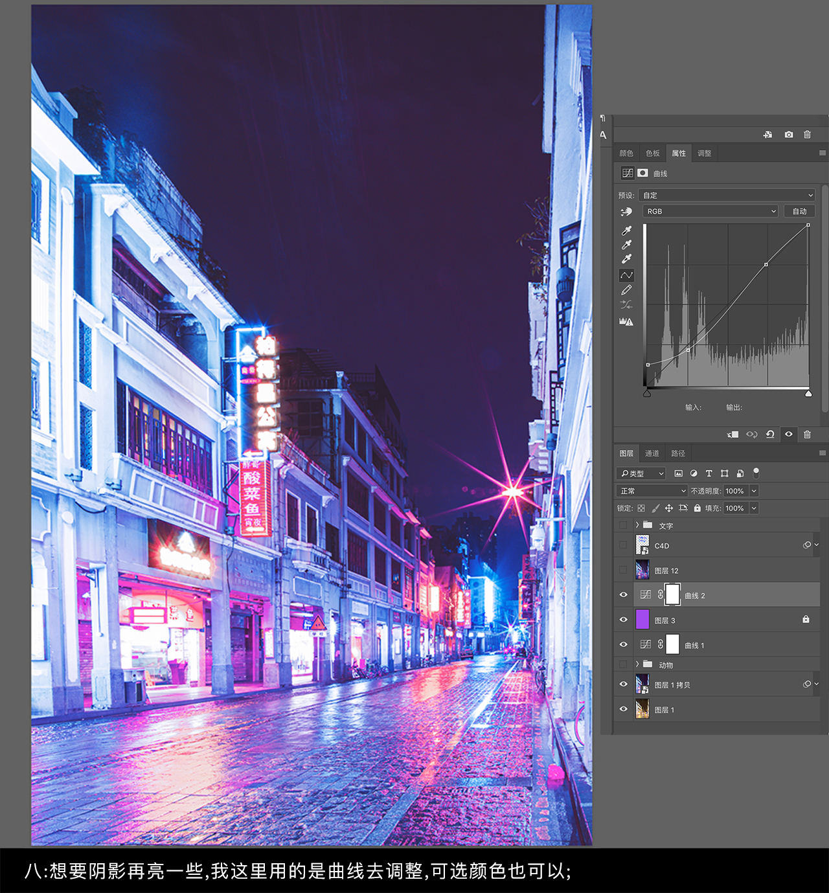Click the create new document from state icon
829x893 pixels.
point(767,135)
